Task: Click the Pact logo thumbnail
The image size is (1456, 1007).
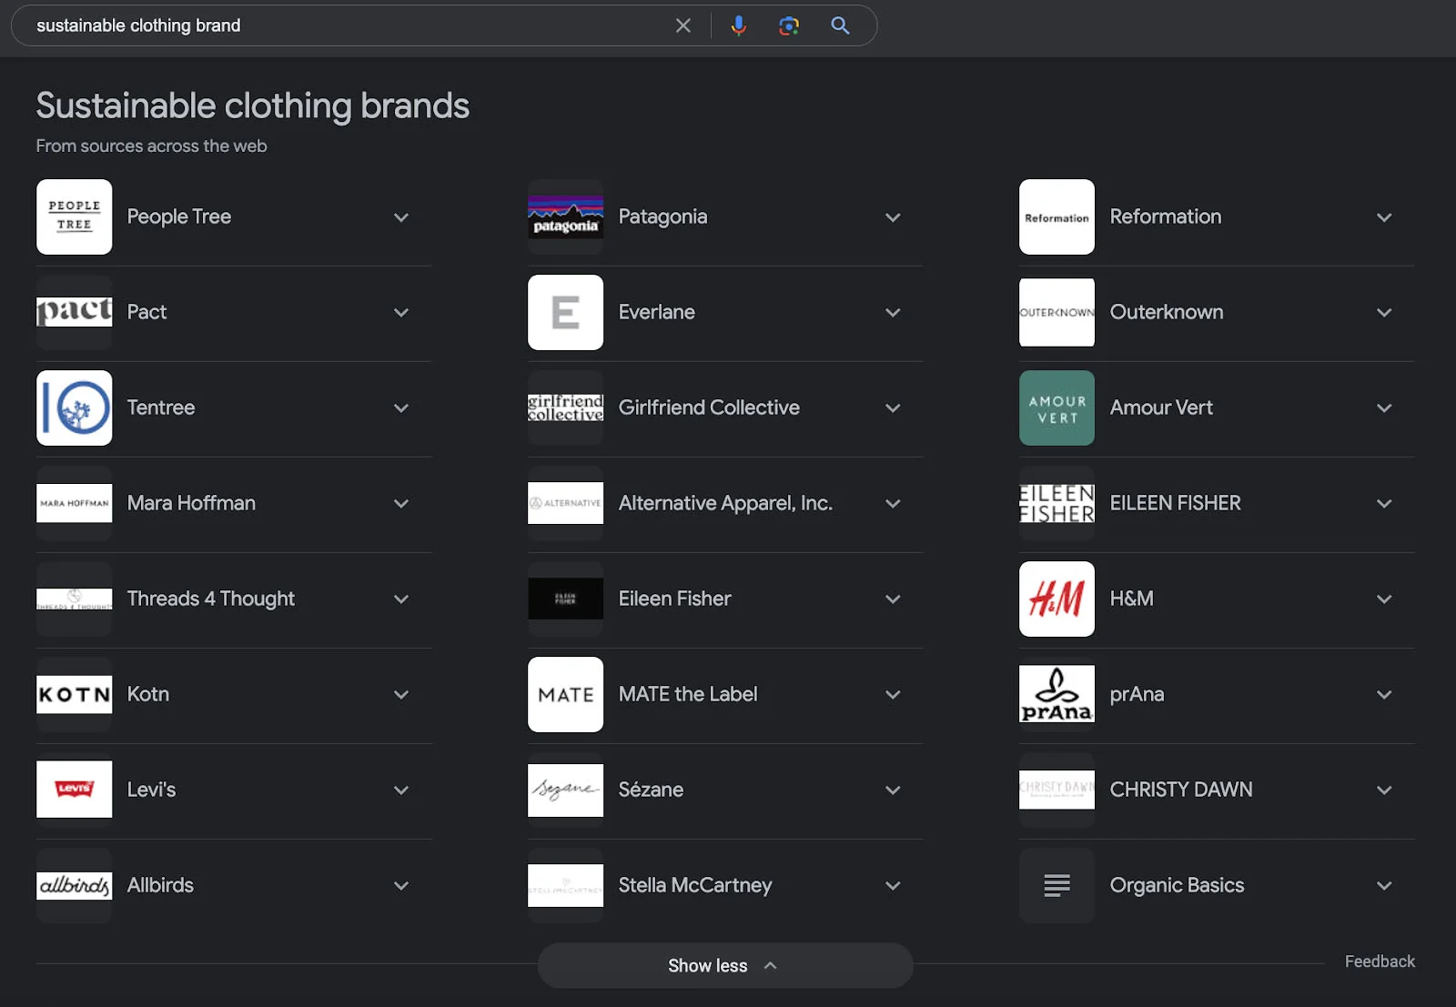Action: pos(75,312)
